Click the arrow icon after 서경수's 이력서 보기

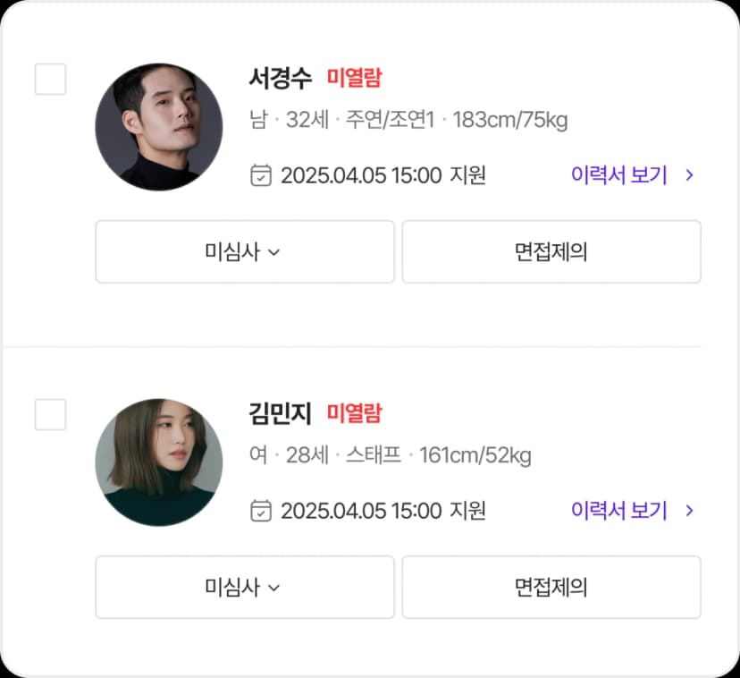click(689, 175)
